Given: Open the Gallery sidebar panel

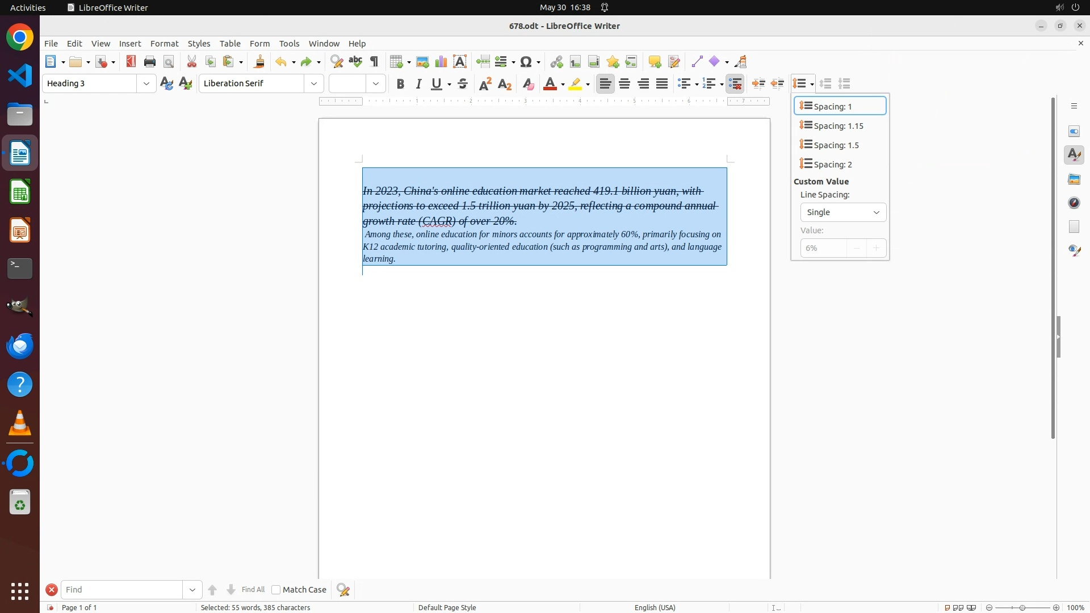Looking at the screenshot, I should 1074,179.
